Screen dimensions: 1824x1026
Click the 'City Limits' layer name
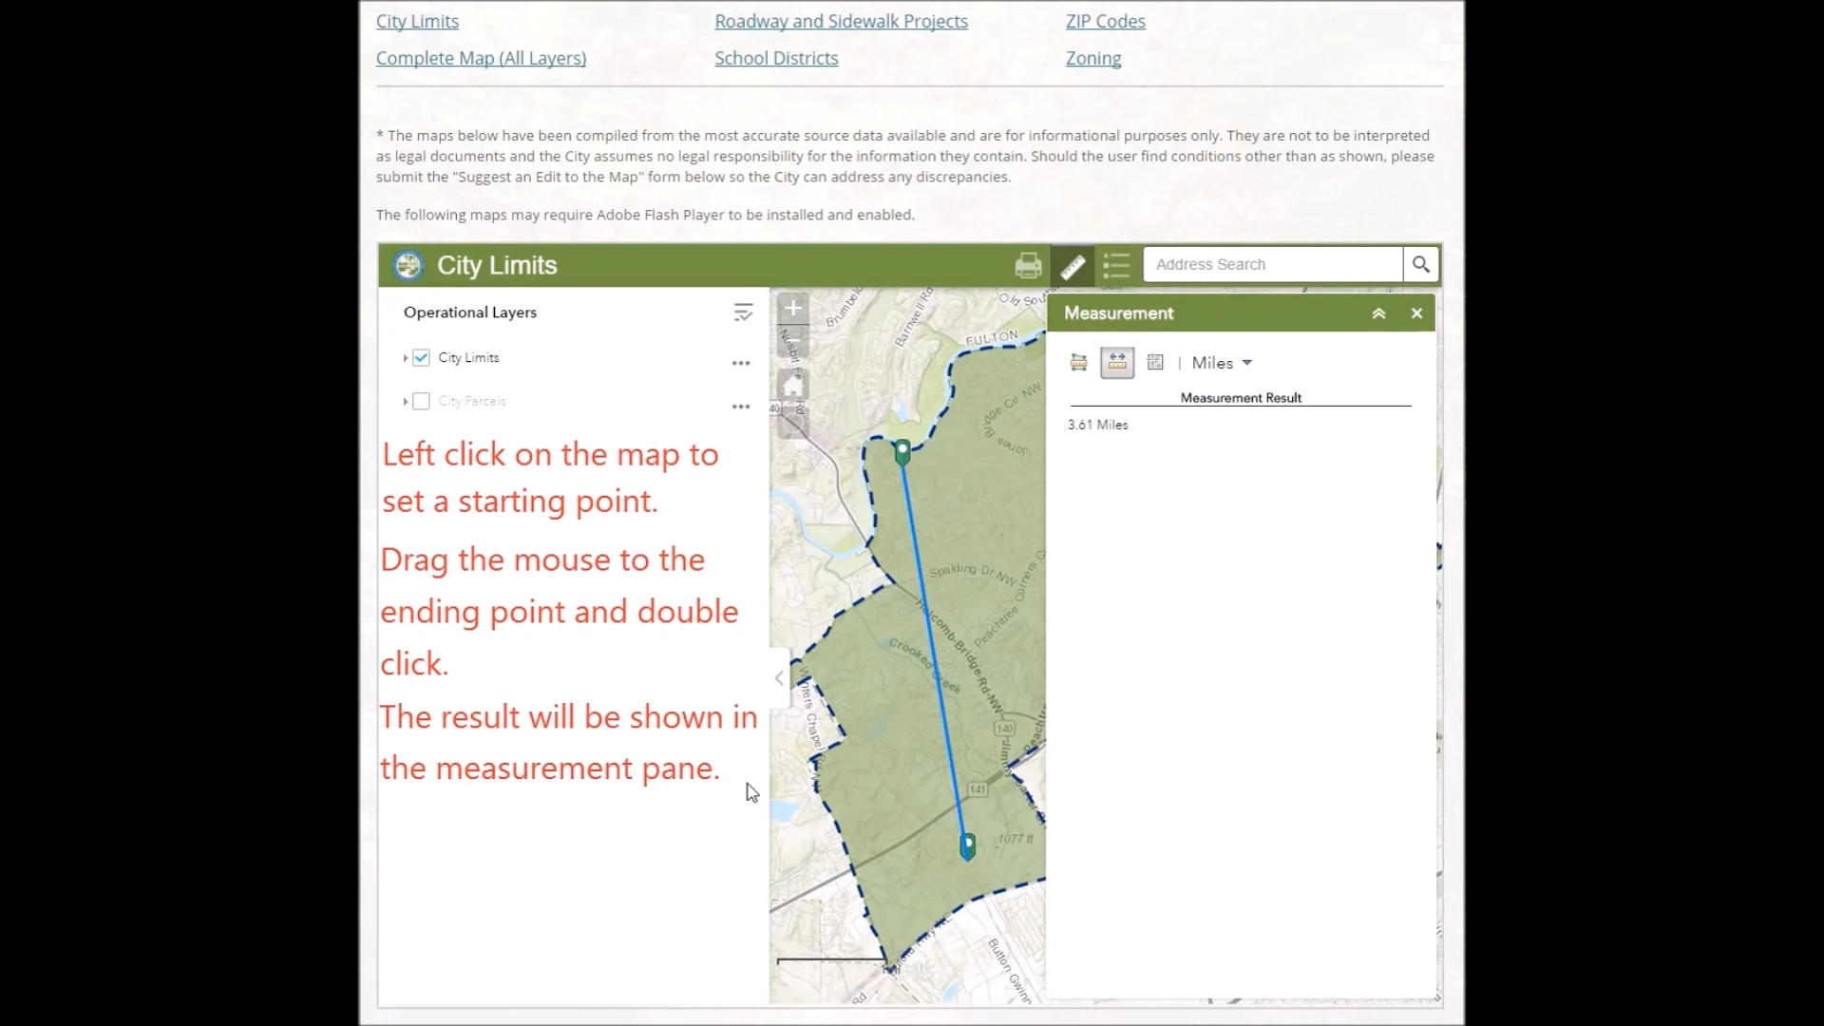(468, 358)
